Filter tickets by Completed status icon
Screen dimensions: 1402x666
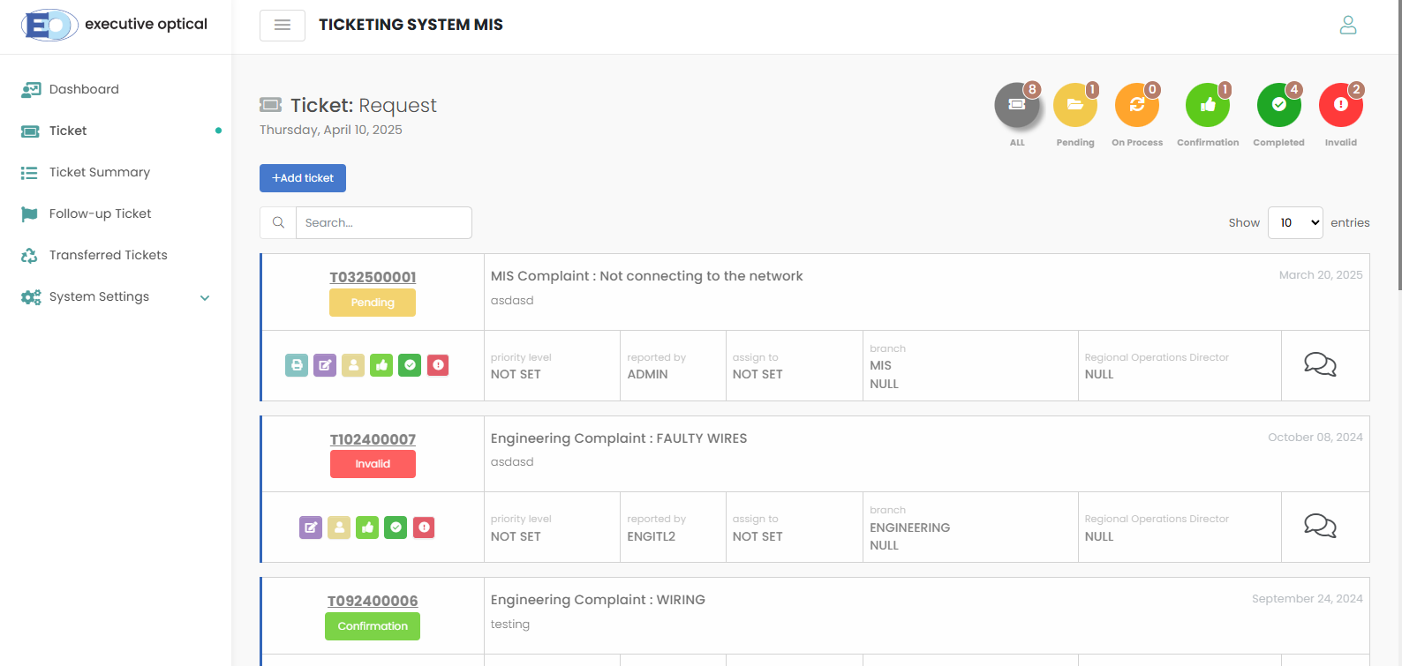pyautogui.click(x=1279, y=105)
